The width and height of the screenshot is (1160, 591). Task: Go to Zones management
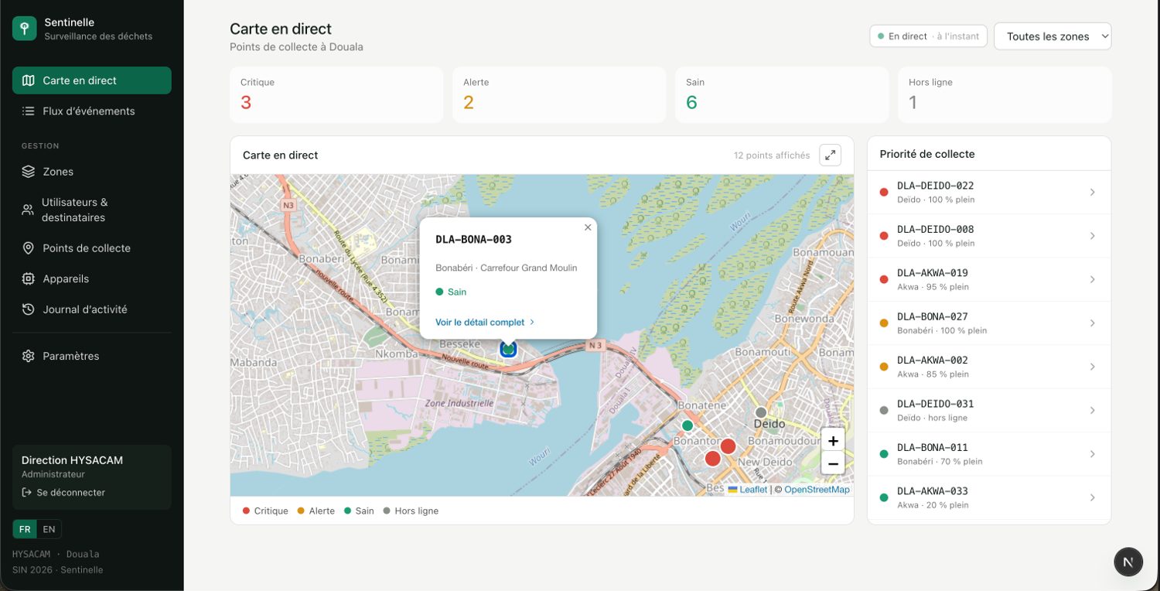pyautogui.click(x=92, y=172)
